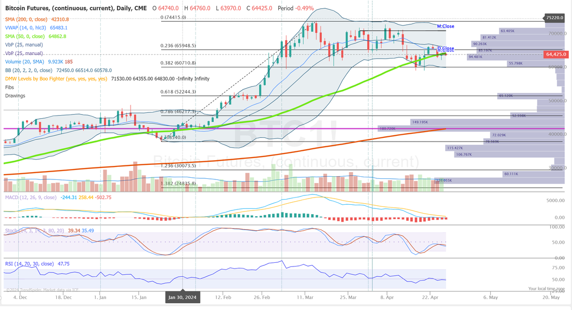
Task: Click the chart title Bitcoin Futures Daily CME
Action: click(76, 8)
